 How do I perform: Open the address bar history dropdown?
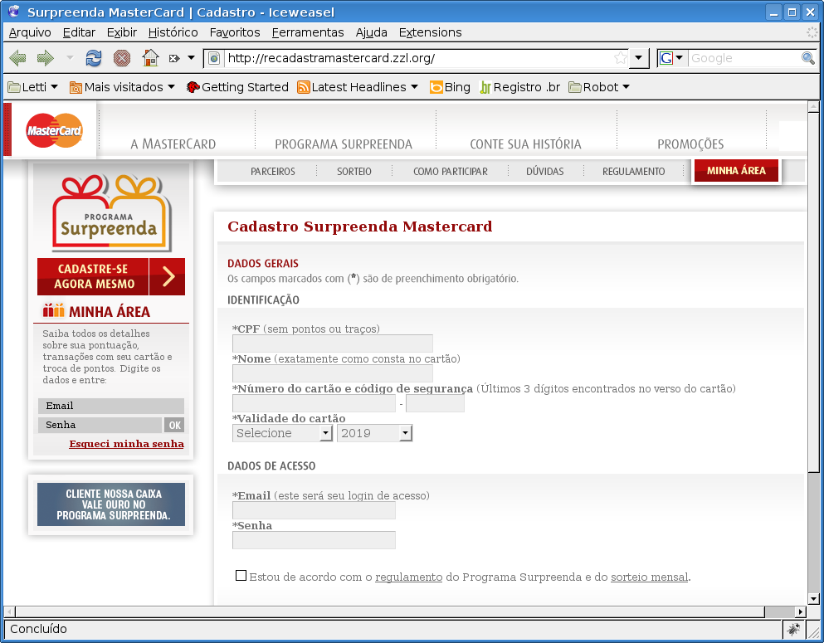click(x=638, y=58)
